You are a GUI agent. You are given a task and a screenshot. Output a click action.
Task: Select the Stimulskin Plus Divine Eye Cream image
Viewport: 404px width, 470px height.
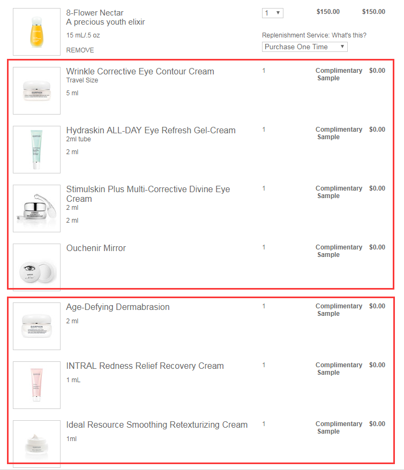36,208
